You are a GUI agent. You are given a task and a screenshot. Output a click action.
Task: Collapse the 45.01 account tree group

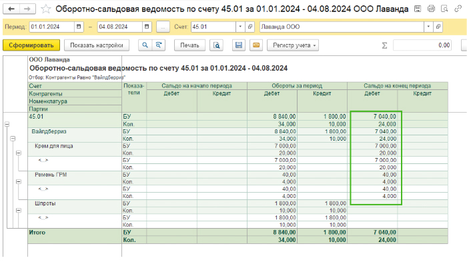(7, 124)
